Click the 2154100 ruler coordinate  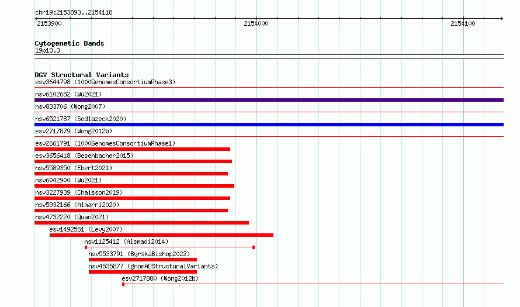(x=463, y=23)
